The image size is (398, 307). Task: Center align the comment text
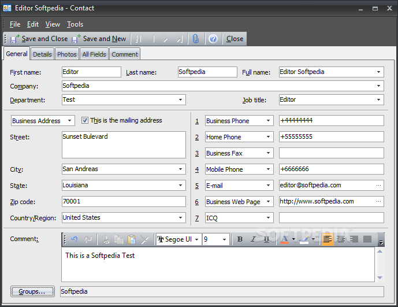point(341,239)
